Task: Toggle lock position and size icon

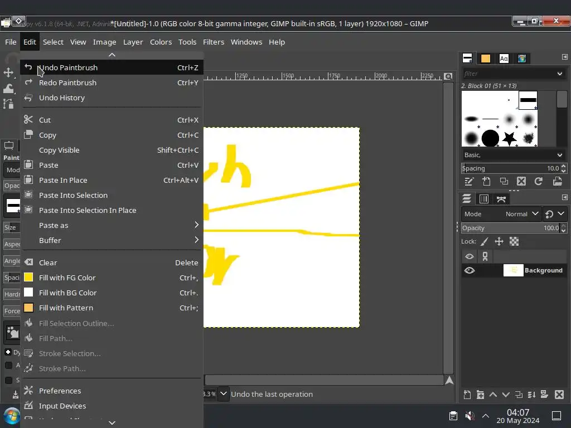Action: [x=499, y=242]
